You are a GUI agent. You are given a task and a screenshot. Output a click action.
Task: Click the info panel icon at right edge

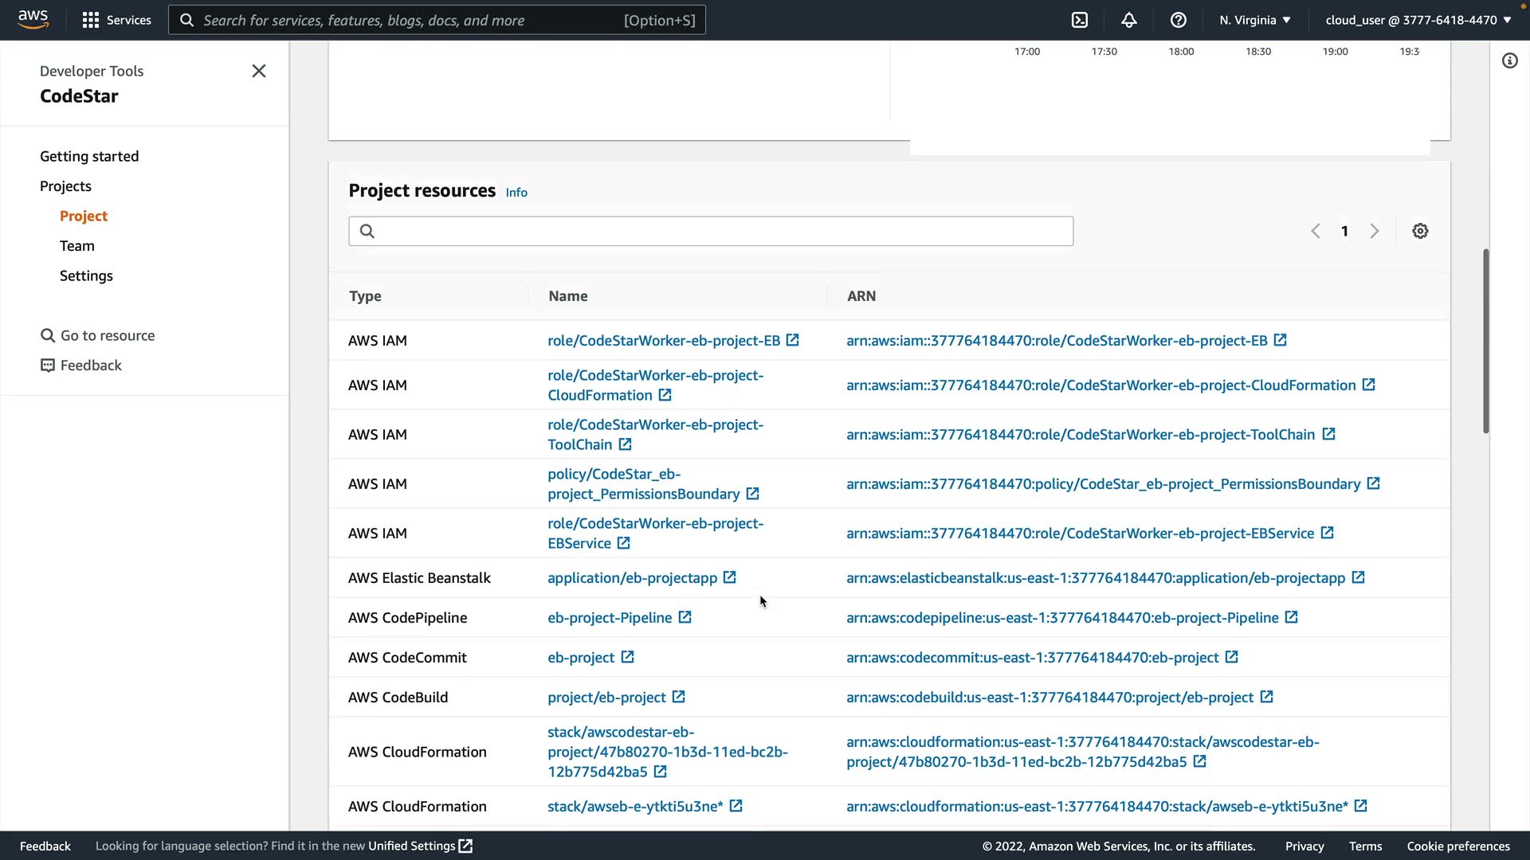coord(1510,61)
